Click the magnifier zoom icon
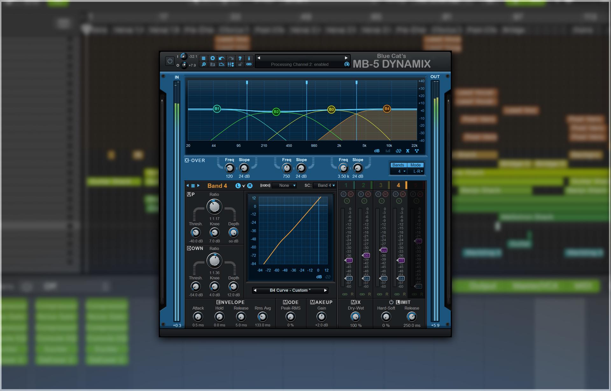611x391 pixels. pos(204,65)
